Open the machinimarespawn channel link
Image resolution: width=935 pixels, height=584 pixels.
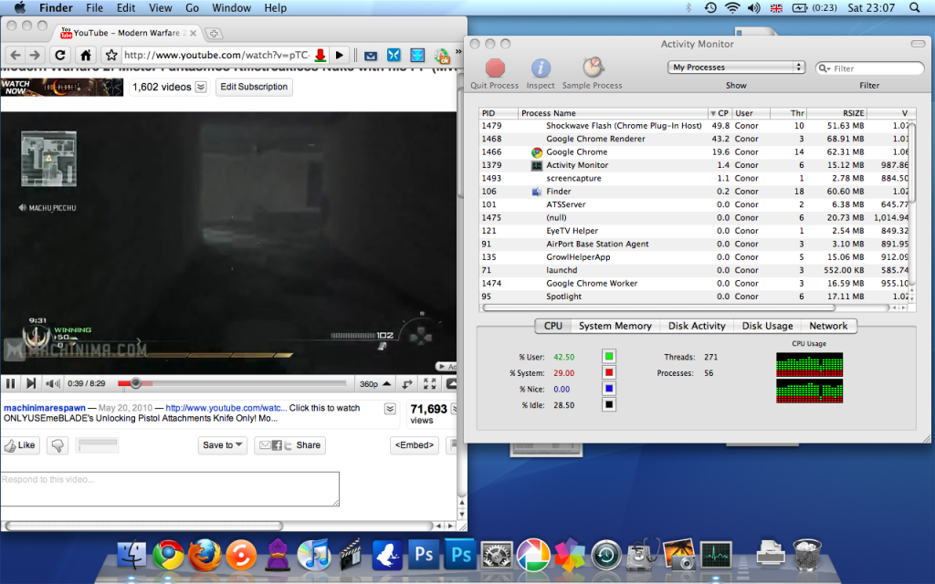45,408
